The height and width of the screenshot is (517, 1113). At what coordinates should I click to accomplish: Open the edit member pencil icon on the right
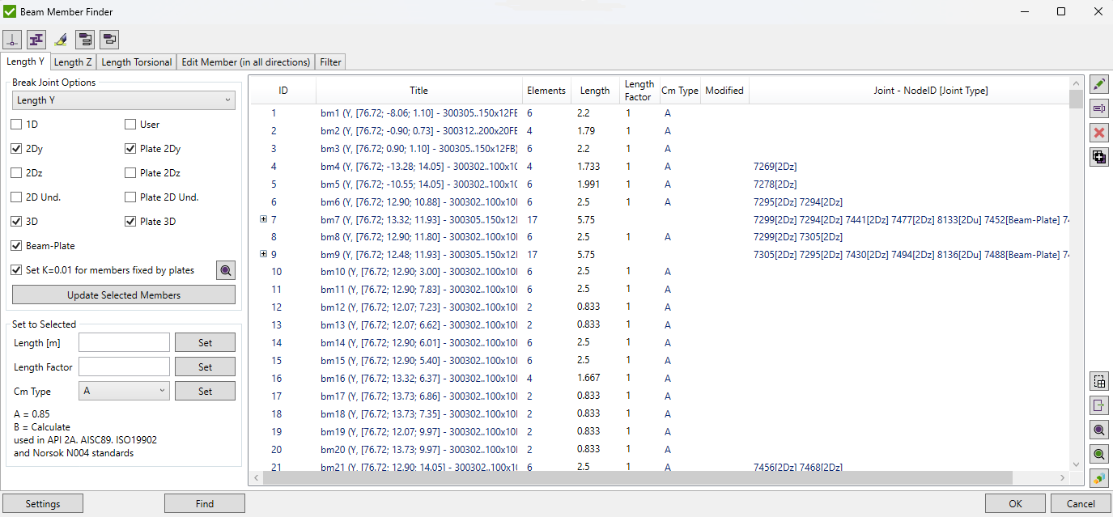pyautogui.click(x=1098, y=83)
